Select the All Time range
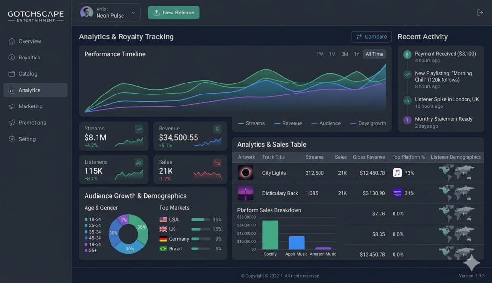This screenshot has height=283, width=492. pyautogui.click(x=374, y=54)
